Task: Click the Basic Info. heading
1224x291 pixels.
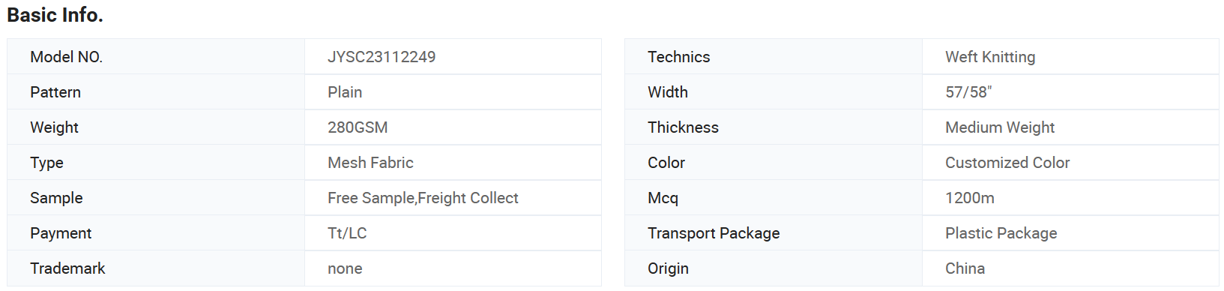Action: pos(55,15)
